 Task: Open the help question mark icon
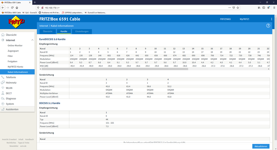(268, 26)
